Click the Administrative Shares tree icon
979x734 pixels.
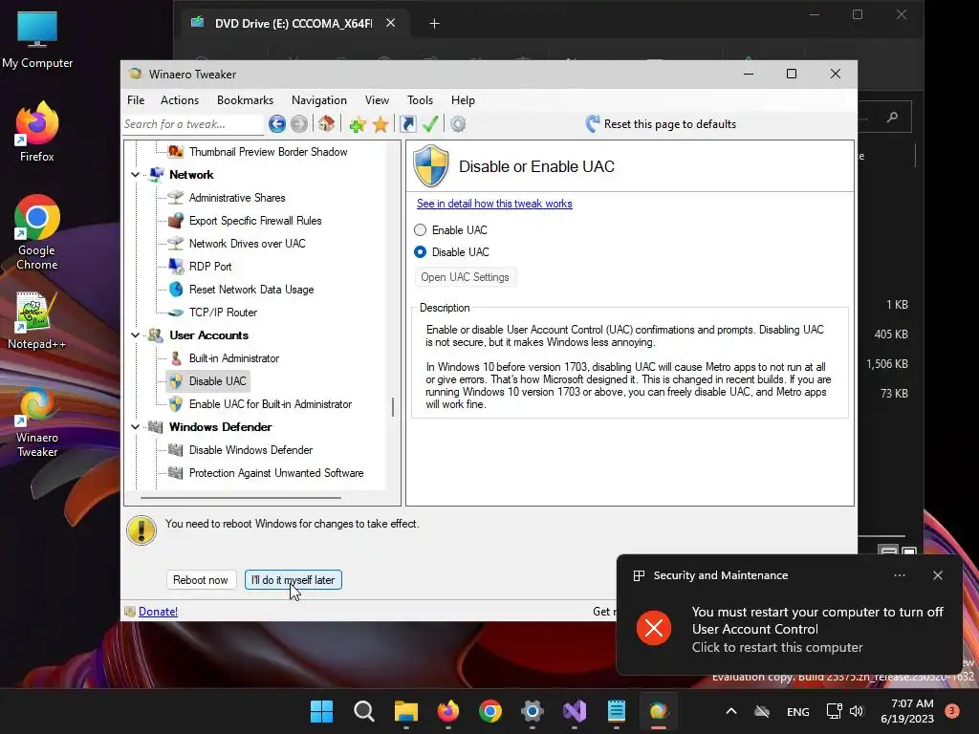point(176,197)
